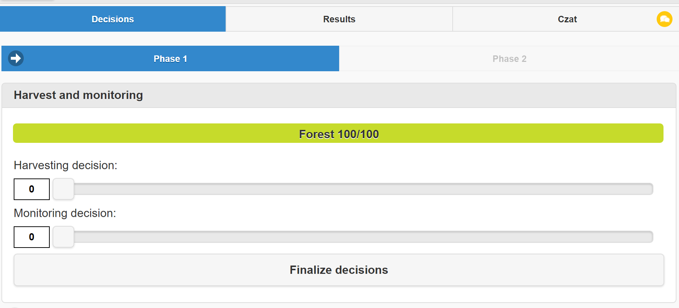The height and width of the screenshot is (308, 679).
Task: Click the Harvesting decision value field
Action: pyautogui.click(x=31, y=189)
